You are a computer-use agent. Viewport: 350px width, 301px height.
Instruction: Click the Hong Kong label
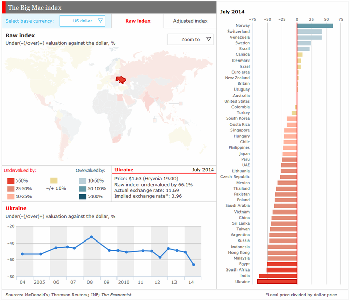coord(239,253)
